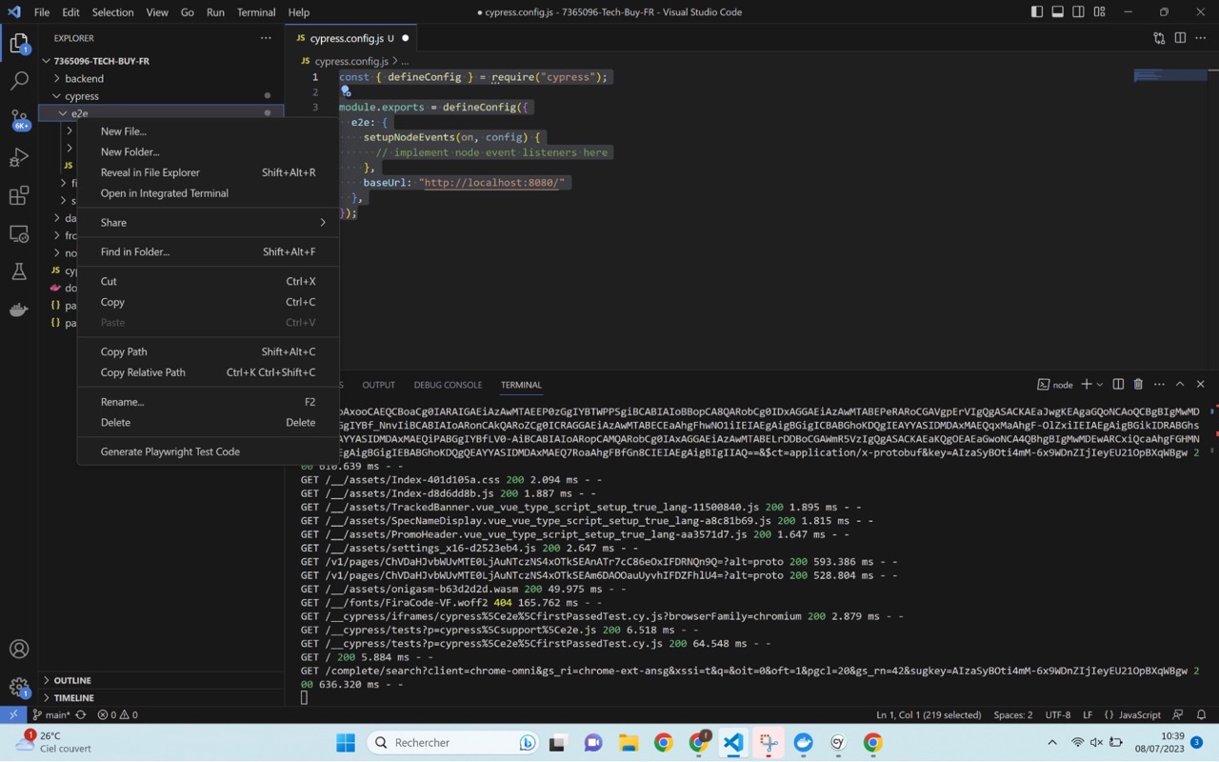The height and width of the screenshot is (762, 1219).
Task: Change encoding UTF-8 in status bar
Action: pyautogui.click(x=1058, y=714)
